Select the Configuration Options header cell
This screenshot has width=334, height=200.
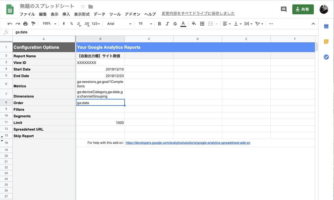[x=44, y=47]
